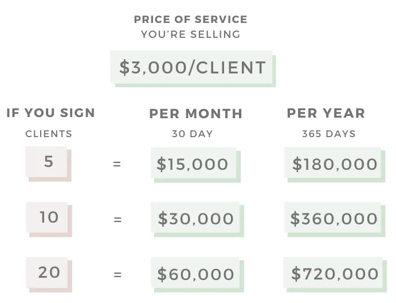Click the 365 DAYS label

pyautogui.click(x=329, y=134)
